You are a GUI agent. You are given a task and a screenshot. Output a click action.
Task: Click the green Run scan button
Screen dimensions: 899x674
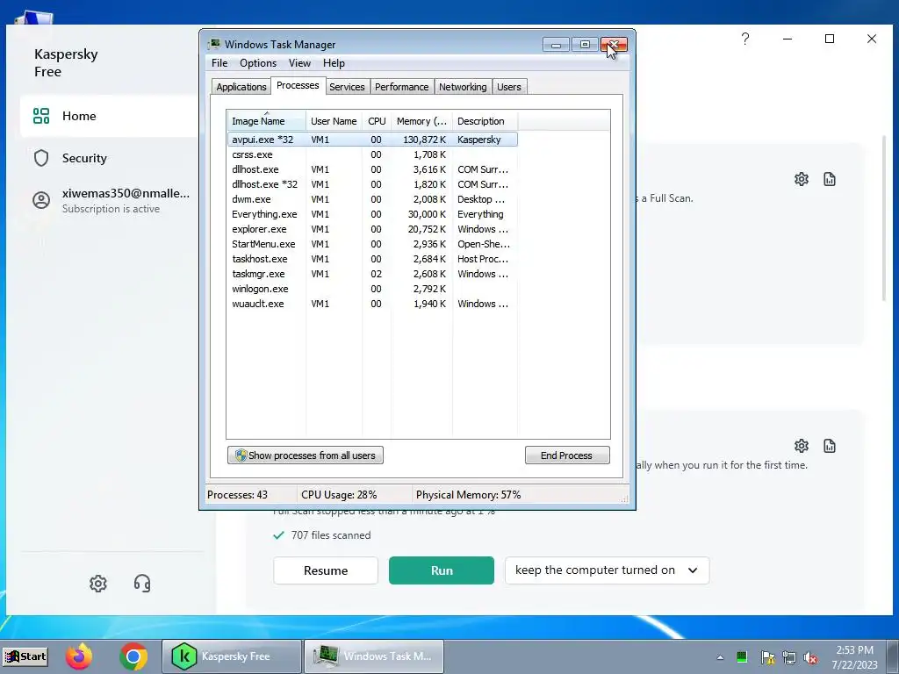442,570
